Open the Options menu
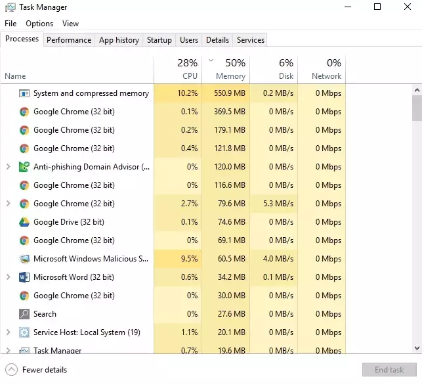This screenshot has height=385, width=422. (x=39, y=24)
